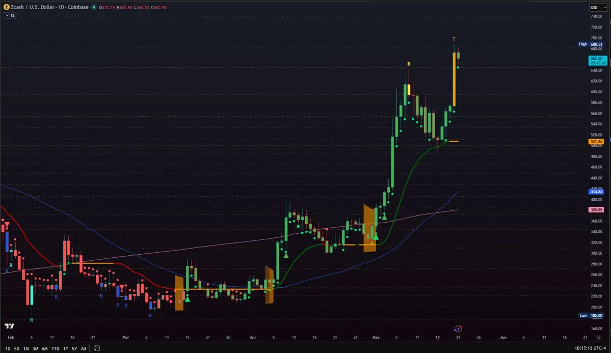Click the L650.52 low value in header
The image size is (611, 353).
pyautogui.click(x=142, y=8)
